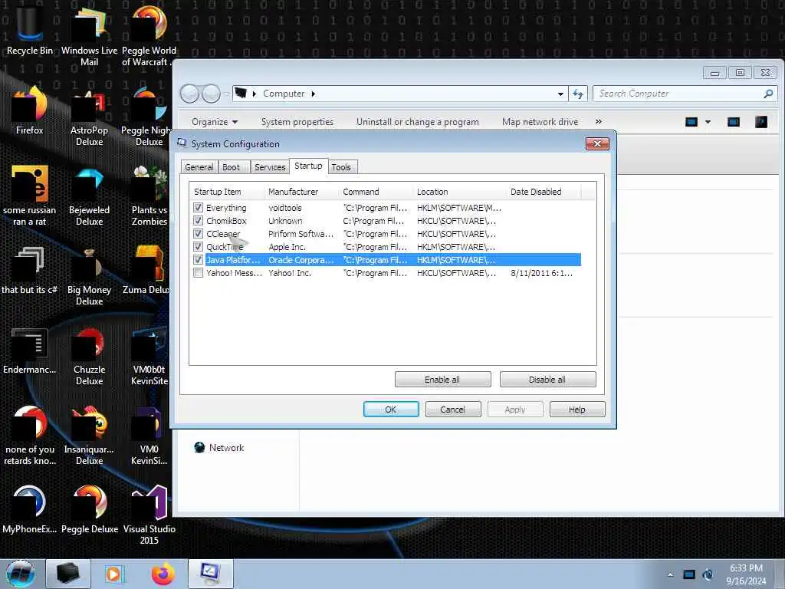
Task: Uncheck the QuickTime startup item
Action: [199, 246]
